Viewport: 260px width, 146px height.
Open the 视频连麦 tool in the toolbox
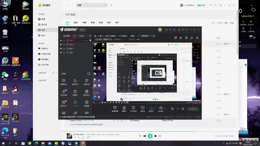tap(64, 93)
